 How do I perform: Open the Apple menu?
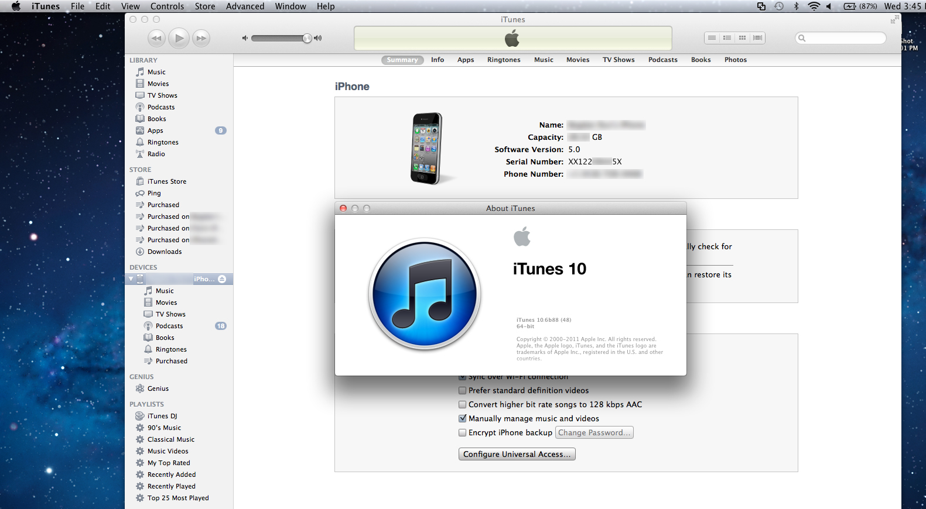click(x=16, y=6)
